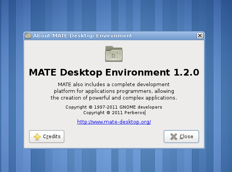Open the mate-desktop.org website link
The image size is (232, 172).
tap(114, 122)
